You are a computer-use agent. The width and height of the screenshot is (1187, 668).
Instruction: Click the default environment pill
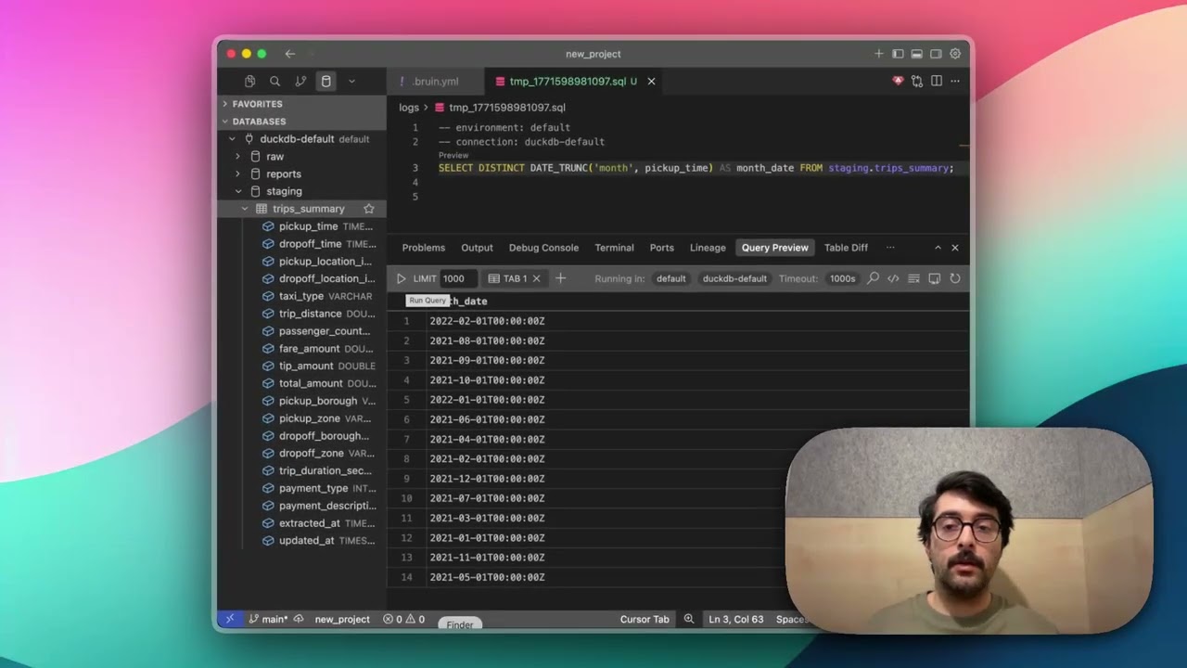point(671,278)
